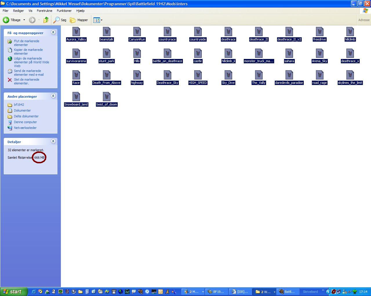Open the Rediger menu
Viewport: 371px width, 296px height.
[18, 11]
